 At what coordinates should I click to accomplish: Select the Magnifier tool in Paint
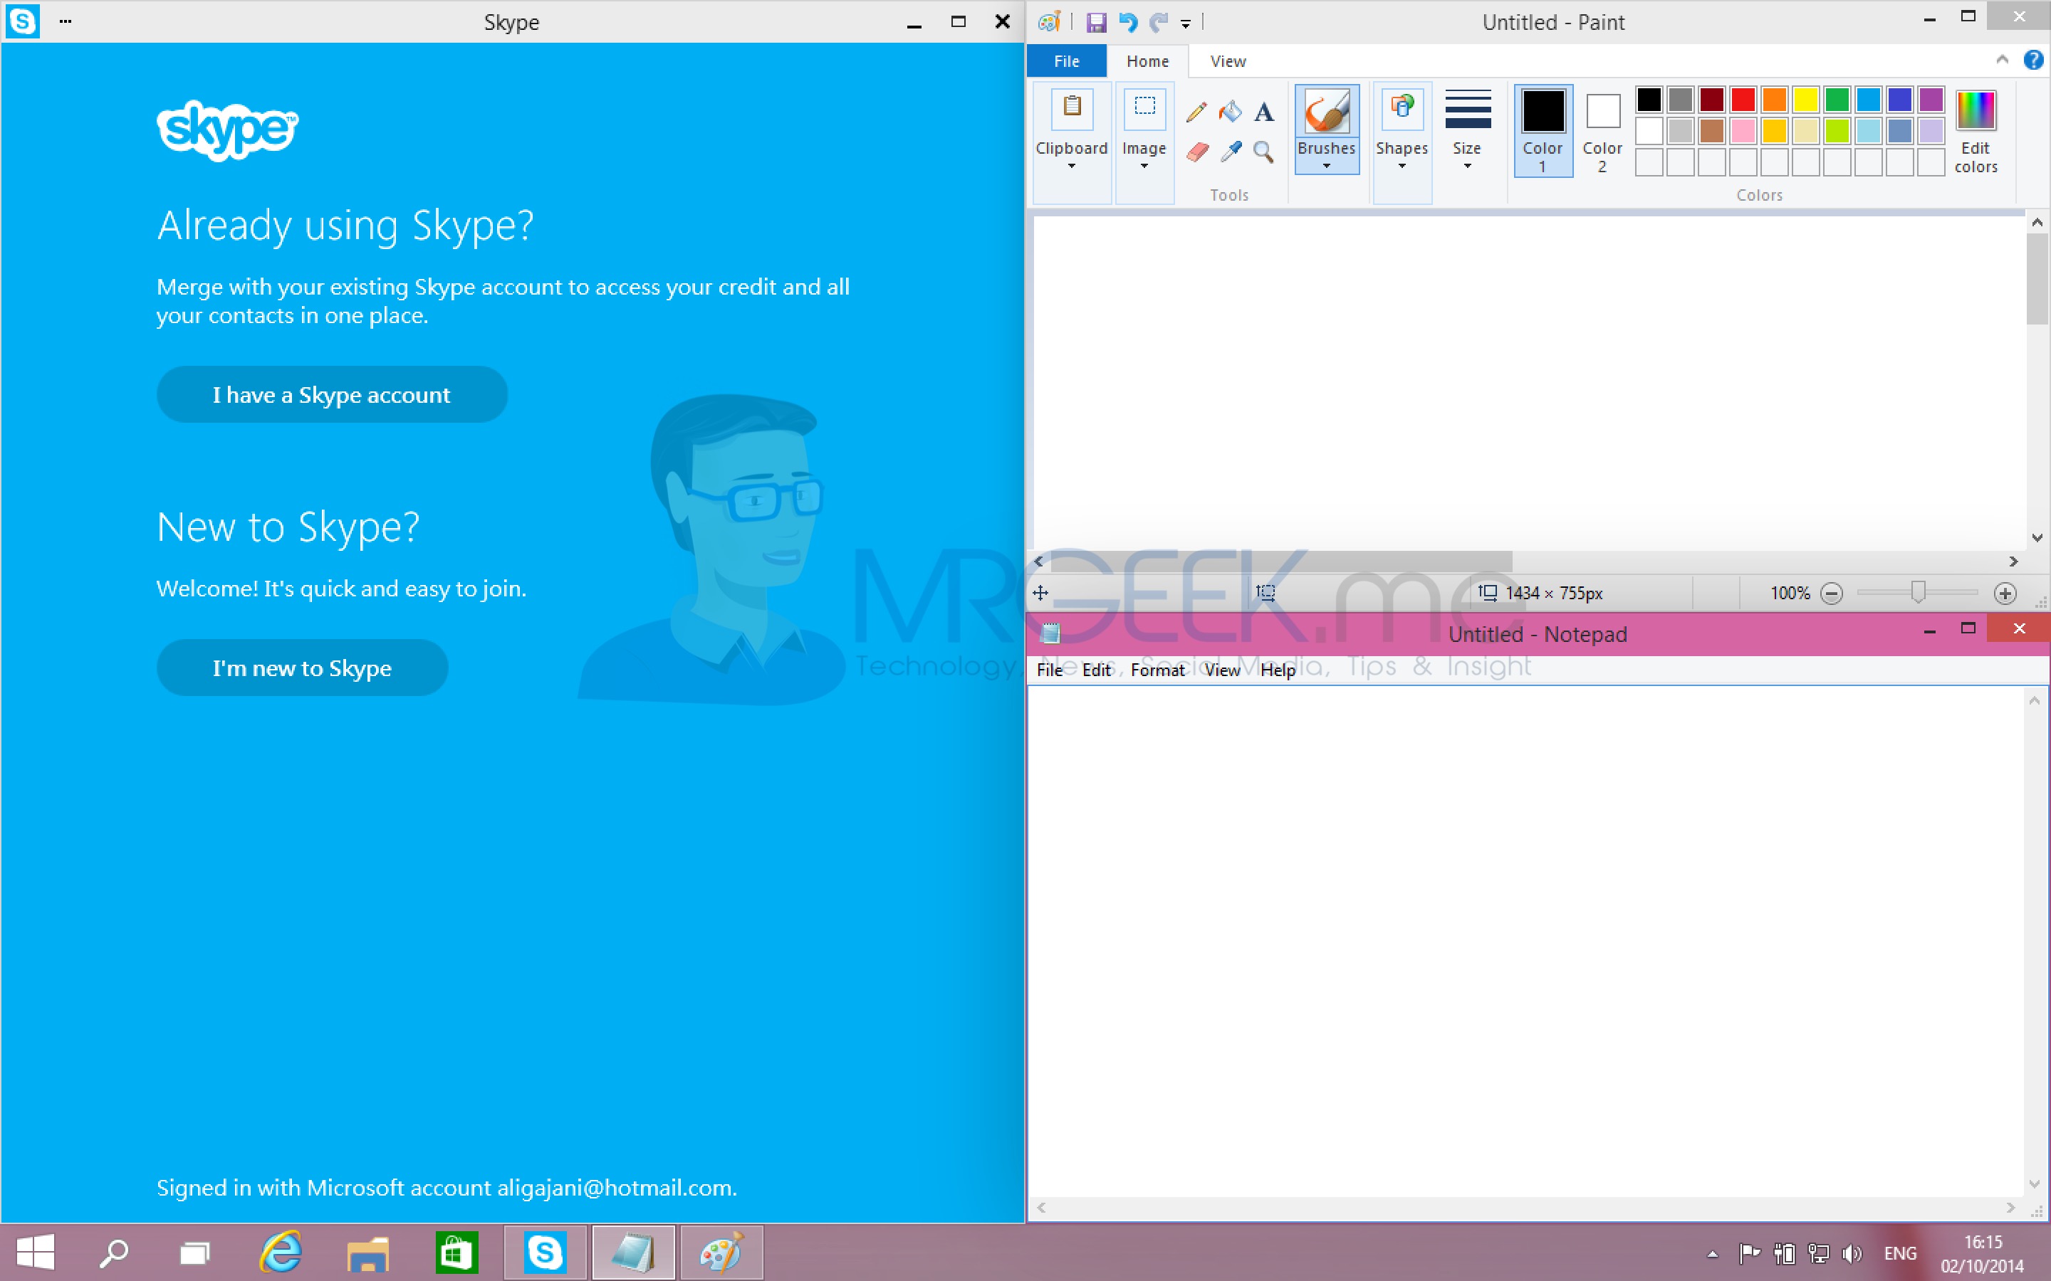click(1263, 152)
